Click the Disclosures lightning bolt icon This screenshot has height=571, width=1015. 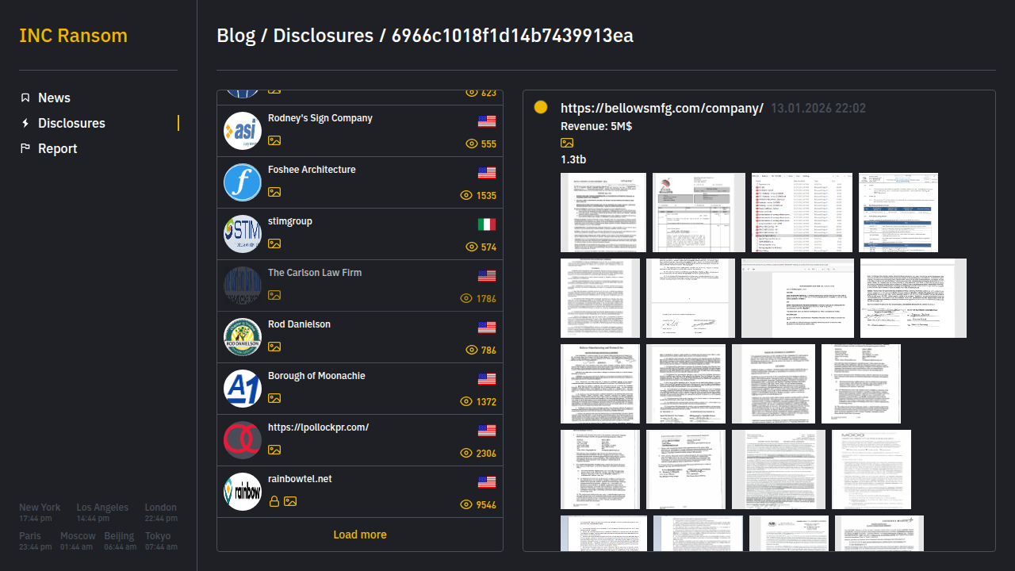pos(25,123)
